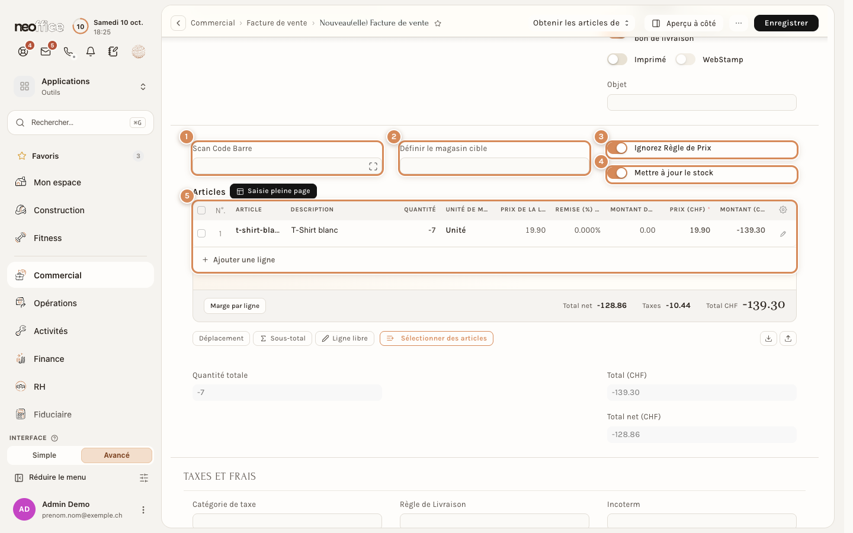Open the support contact icon with badge 4
This screenshot has width=853, height=533.
coord(23,52)
